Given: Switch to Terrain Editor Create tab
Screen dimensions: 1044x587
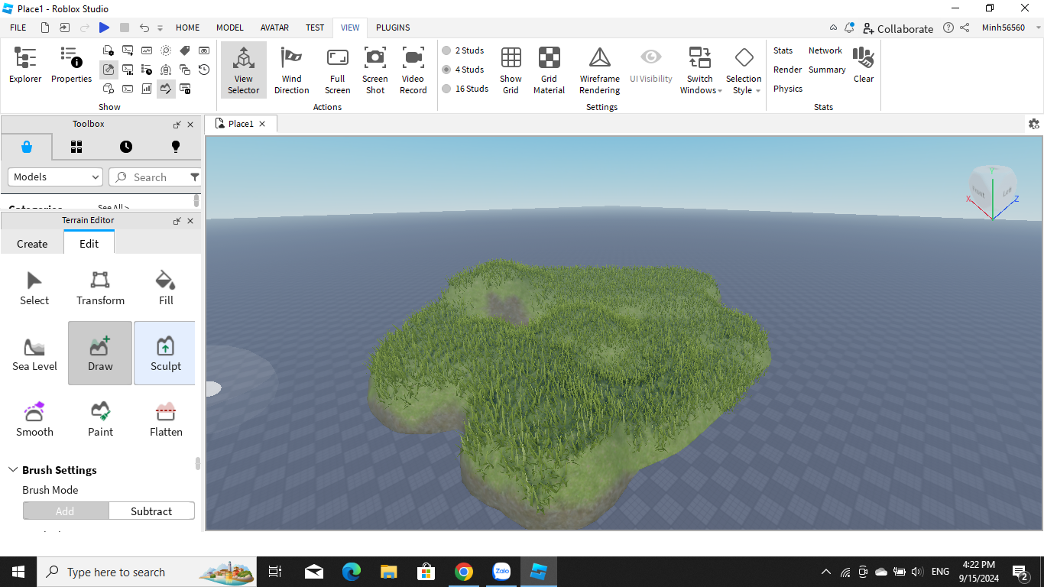Looking at the screenshot, I should [32, 244].
